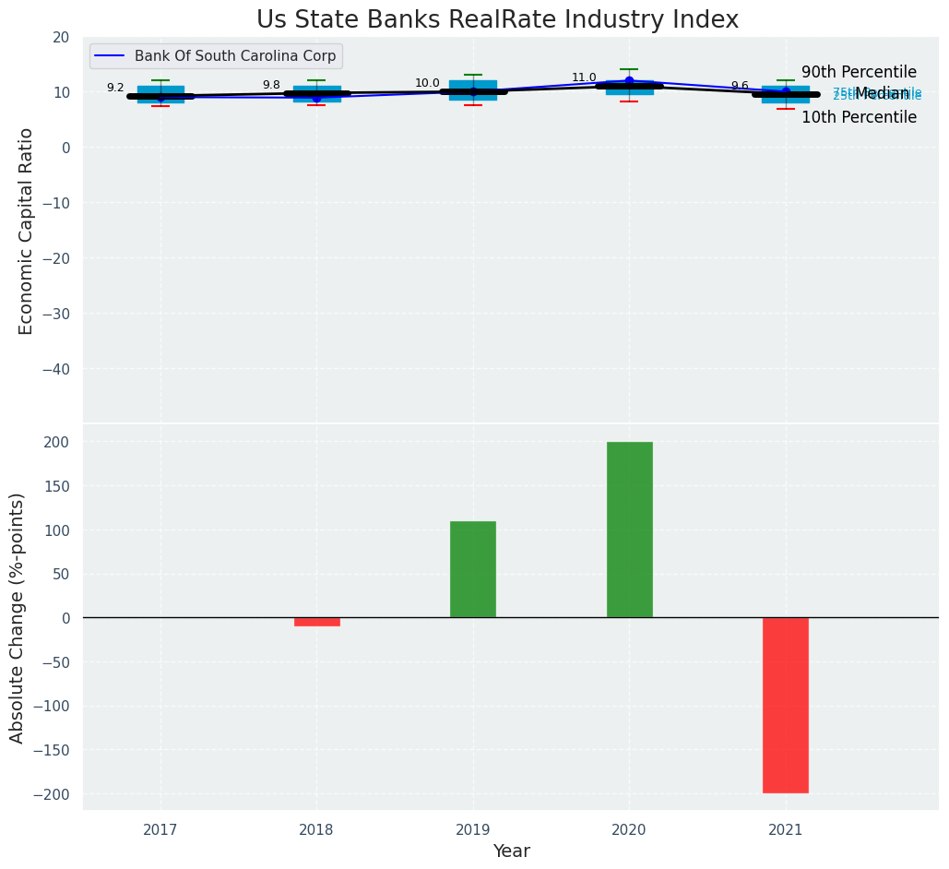
Task: Click the Bank Of South Carolina Corp legend entry
Action: click(234, 56)
